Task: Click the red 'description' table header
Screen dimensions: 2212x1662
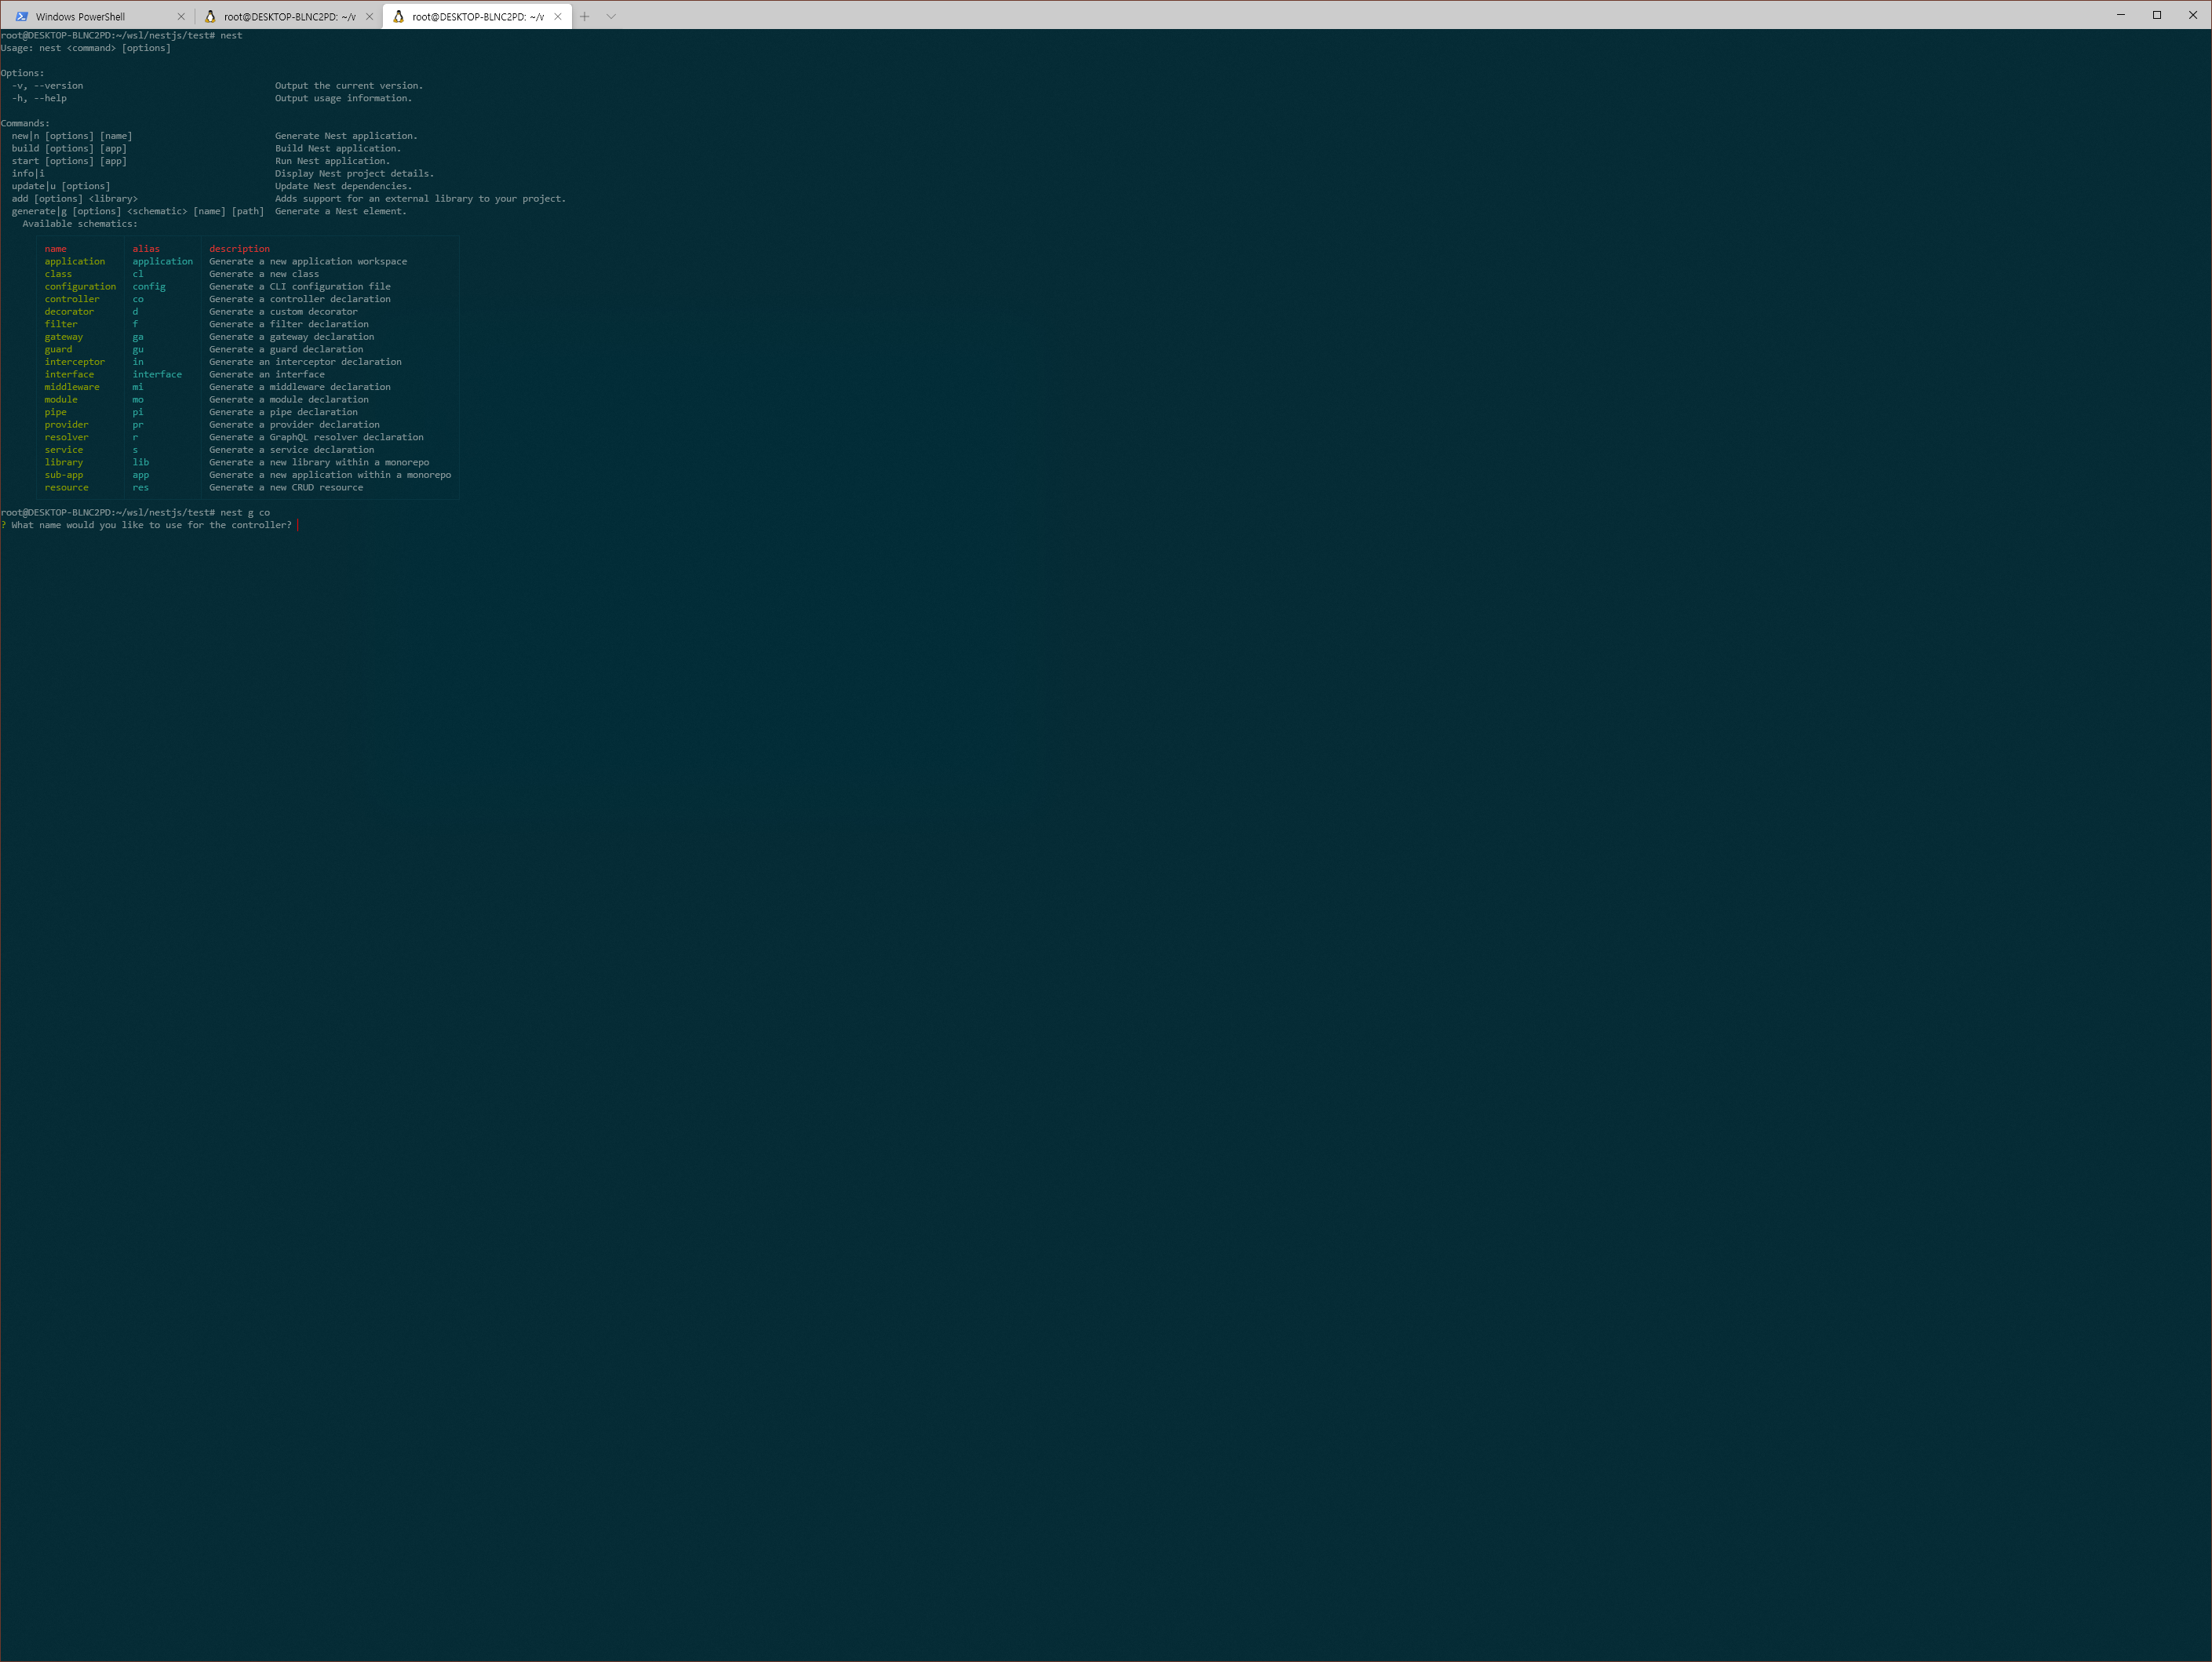Action: [x=239, y=249]
